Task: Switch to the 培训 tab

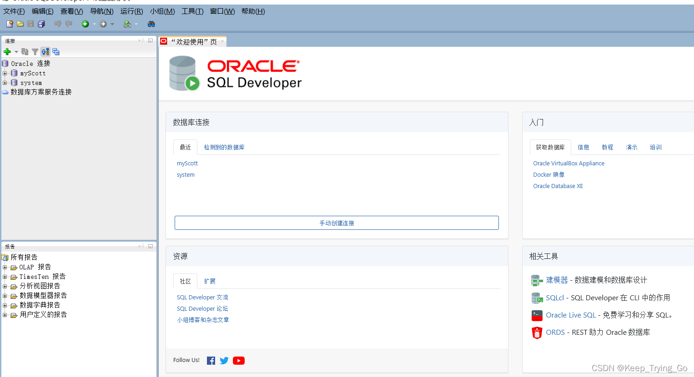Action: tap(656, 148)
